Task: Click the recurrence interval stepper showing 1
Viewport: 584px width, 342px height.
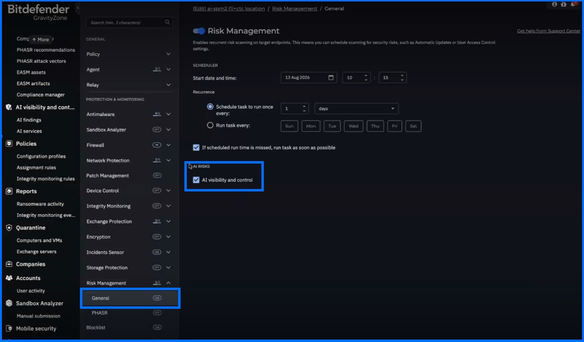Action: (304, 109)
